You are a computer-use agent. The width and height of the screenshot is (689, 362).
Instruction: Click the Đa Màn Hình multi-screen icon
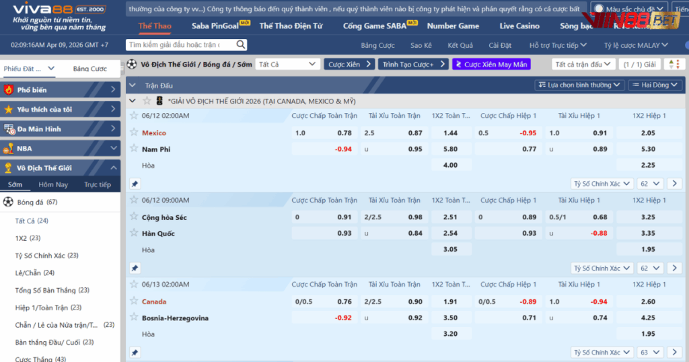pyautogui.click(x=9, y=129)
